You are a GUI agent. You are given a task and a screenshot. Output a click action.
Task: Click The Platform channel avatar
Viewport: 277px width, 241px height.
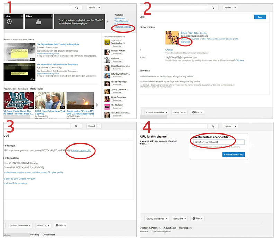107,107
